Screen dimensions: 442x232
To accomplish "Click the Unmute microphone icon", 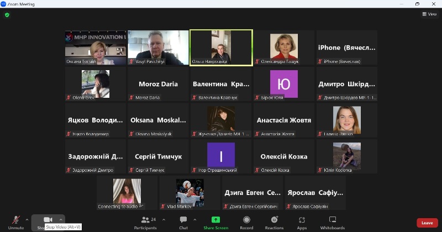I will [15, 220].
